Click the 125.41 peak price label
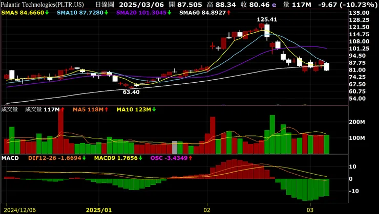Viewport: 379px width, 214px height. (267, 19)
